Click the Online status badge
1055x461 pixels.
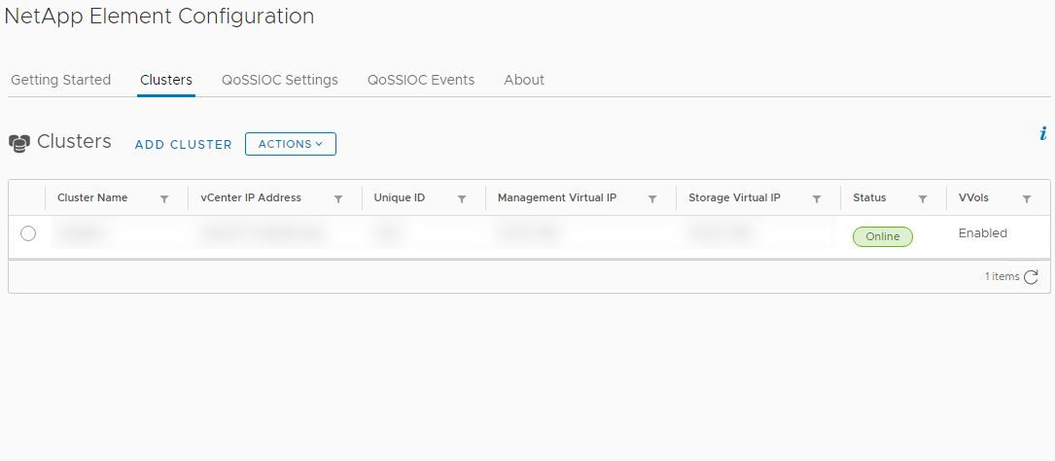tap(883, 237)
